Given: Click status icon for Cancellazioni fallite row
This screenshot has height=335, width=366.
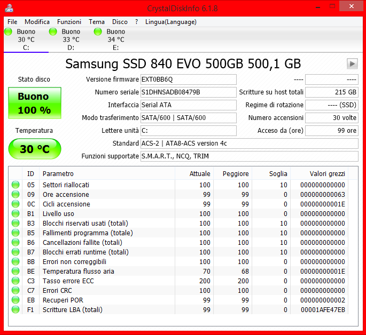Looking at the screenshot, I should click(15, 242).
